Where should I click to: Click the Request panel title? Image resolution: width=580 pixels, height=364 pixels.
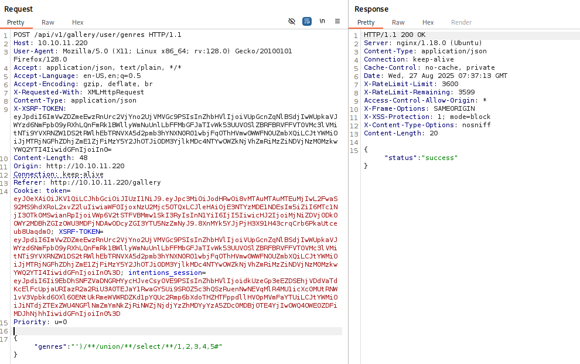19,9
